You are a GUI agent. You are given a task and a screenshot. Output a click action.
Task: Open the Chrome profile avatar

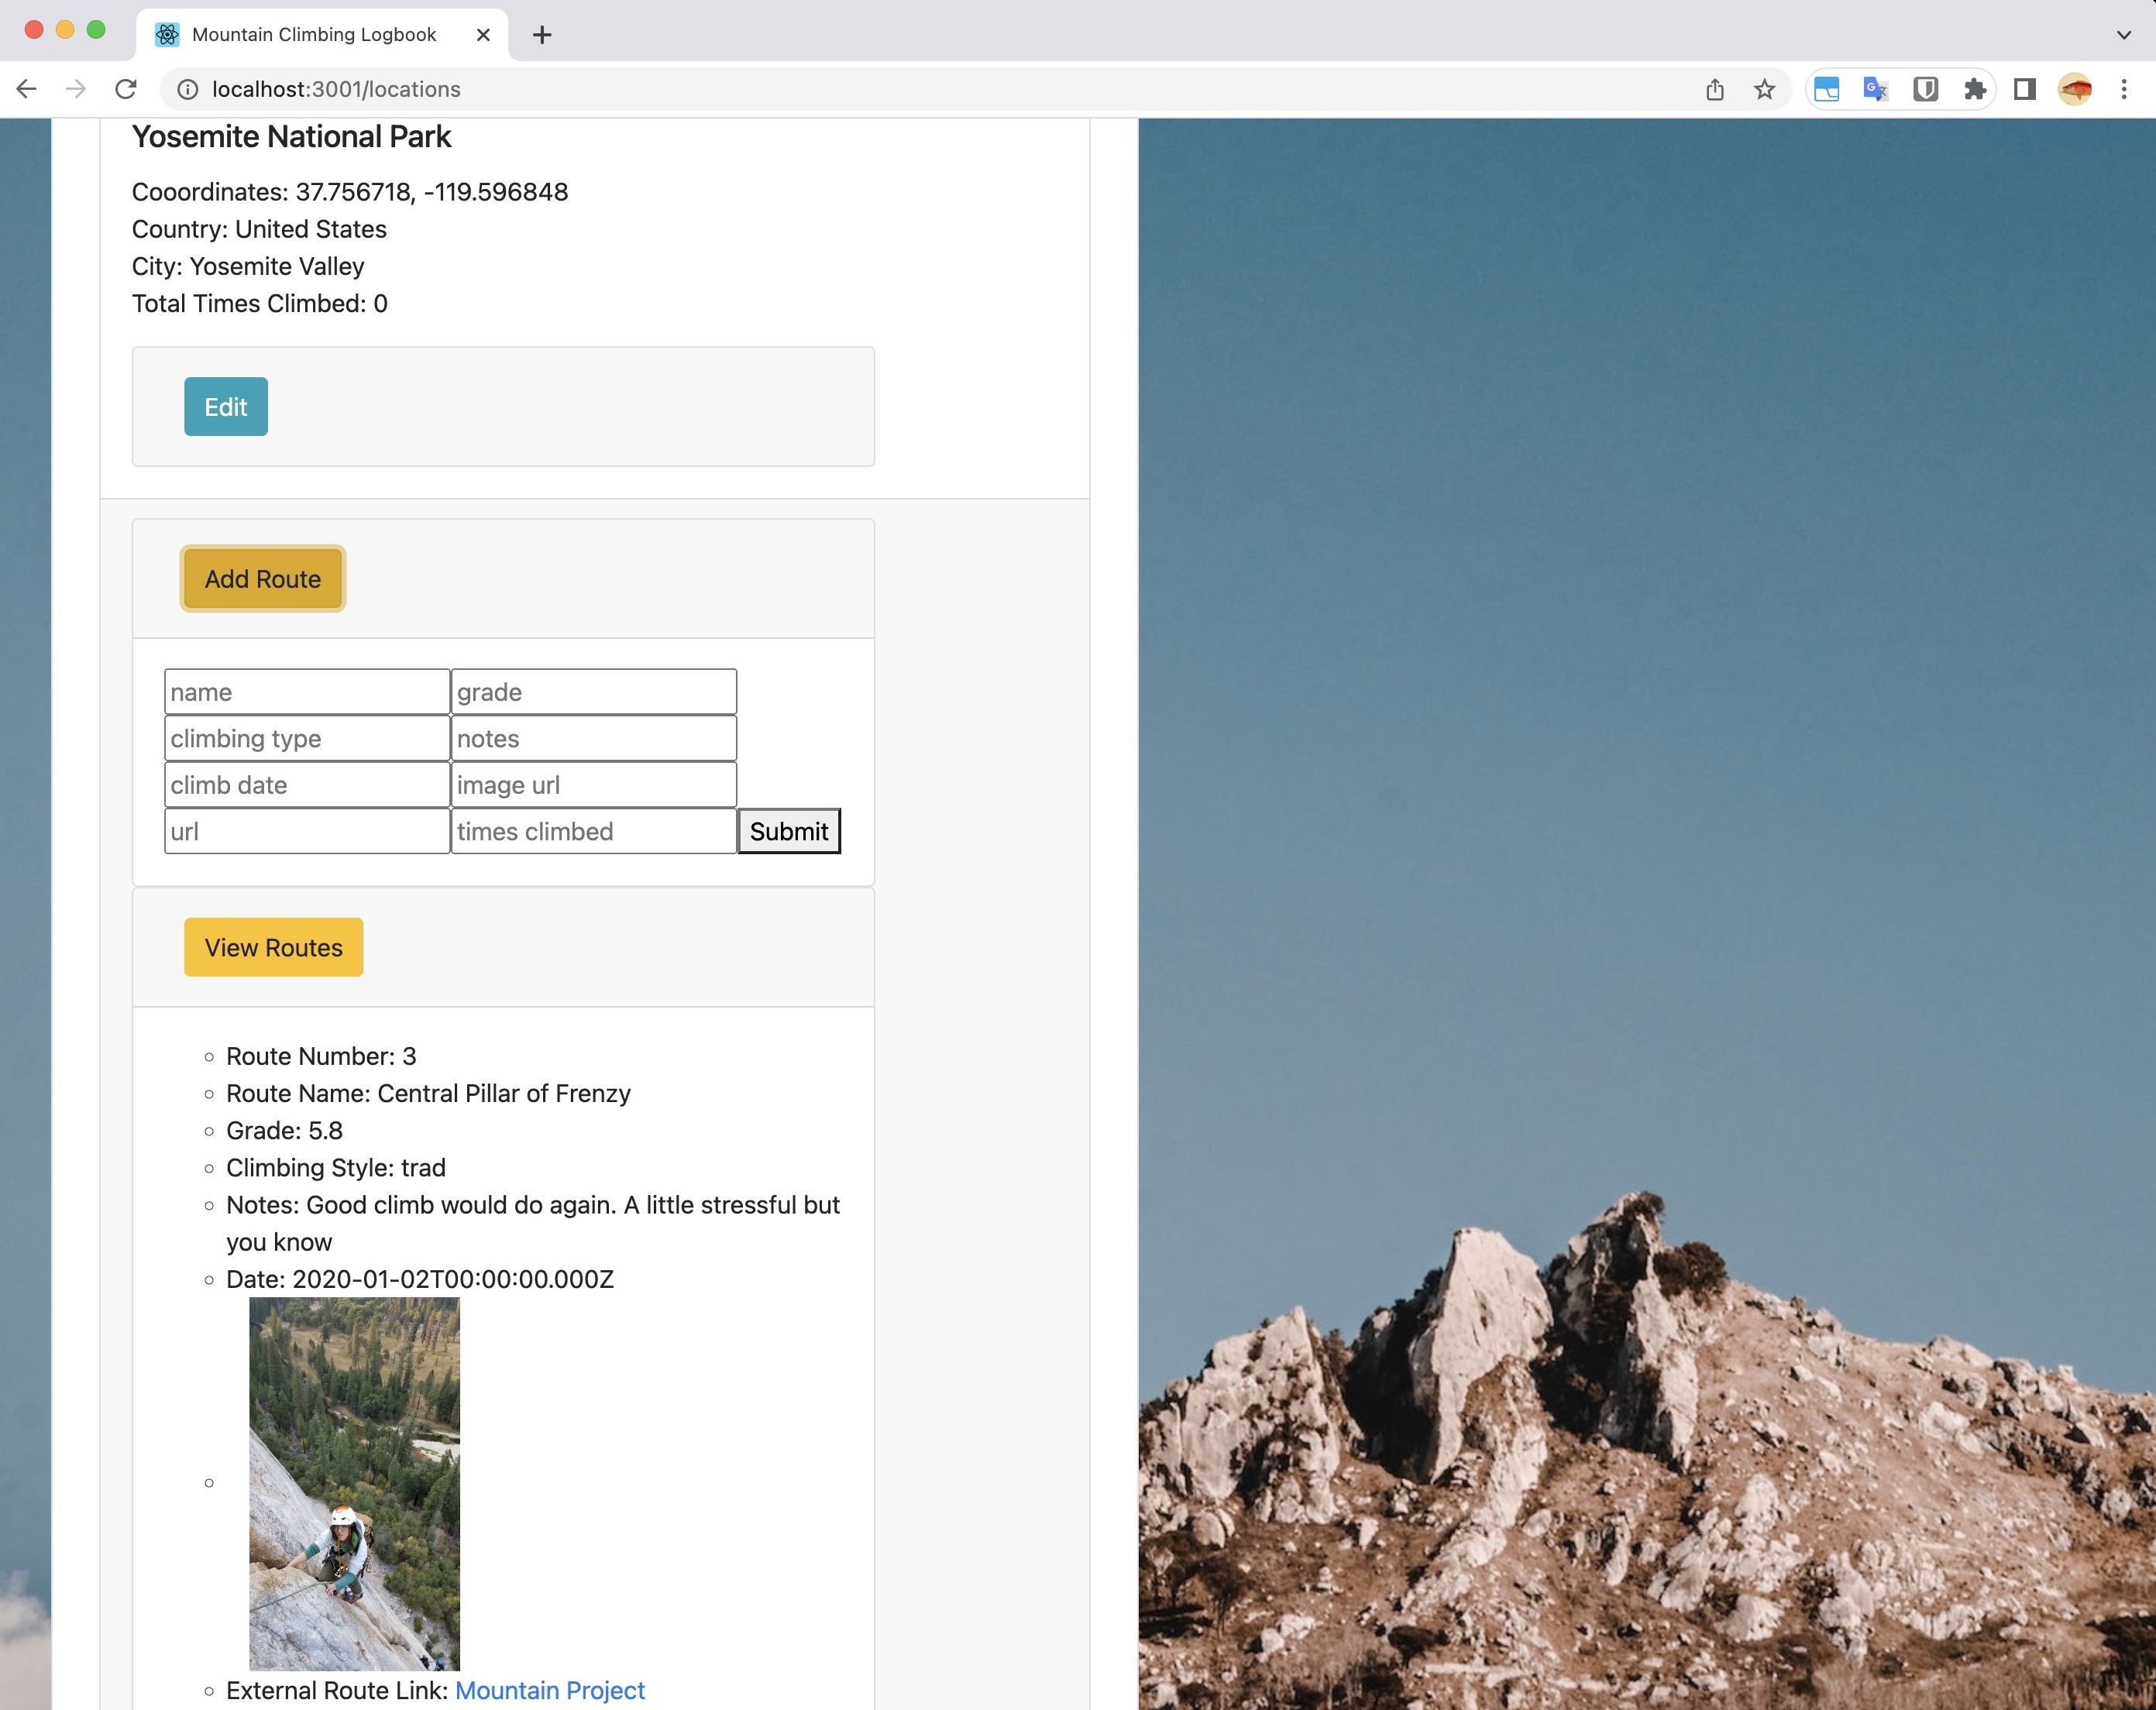point(2074,89)
